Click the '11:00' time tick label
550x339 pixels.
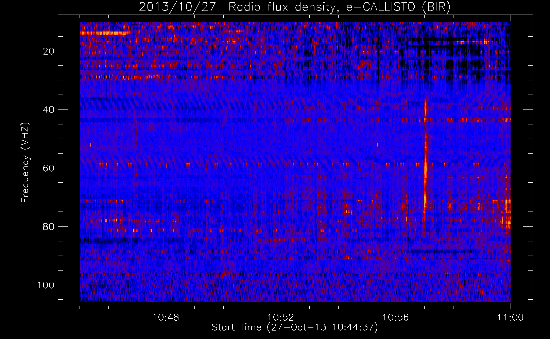510,318
